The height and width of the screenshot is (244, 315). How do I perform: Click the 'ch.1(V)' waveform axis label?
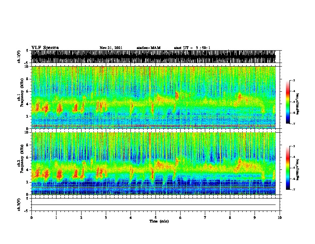[x=19, y=57]
